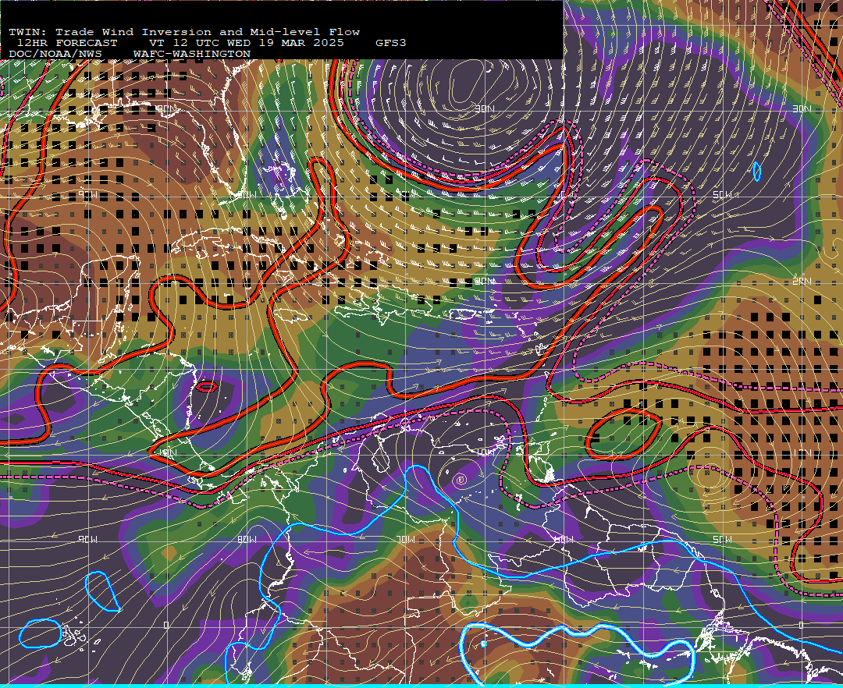Click the concentric-circle marker over northern Venezuela
Image resolution: width=843 pixels, height=688 pixels.
(461, 480)
